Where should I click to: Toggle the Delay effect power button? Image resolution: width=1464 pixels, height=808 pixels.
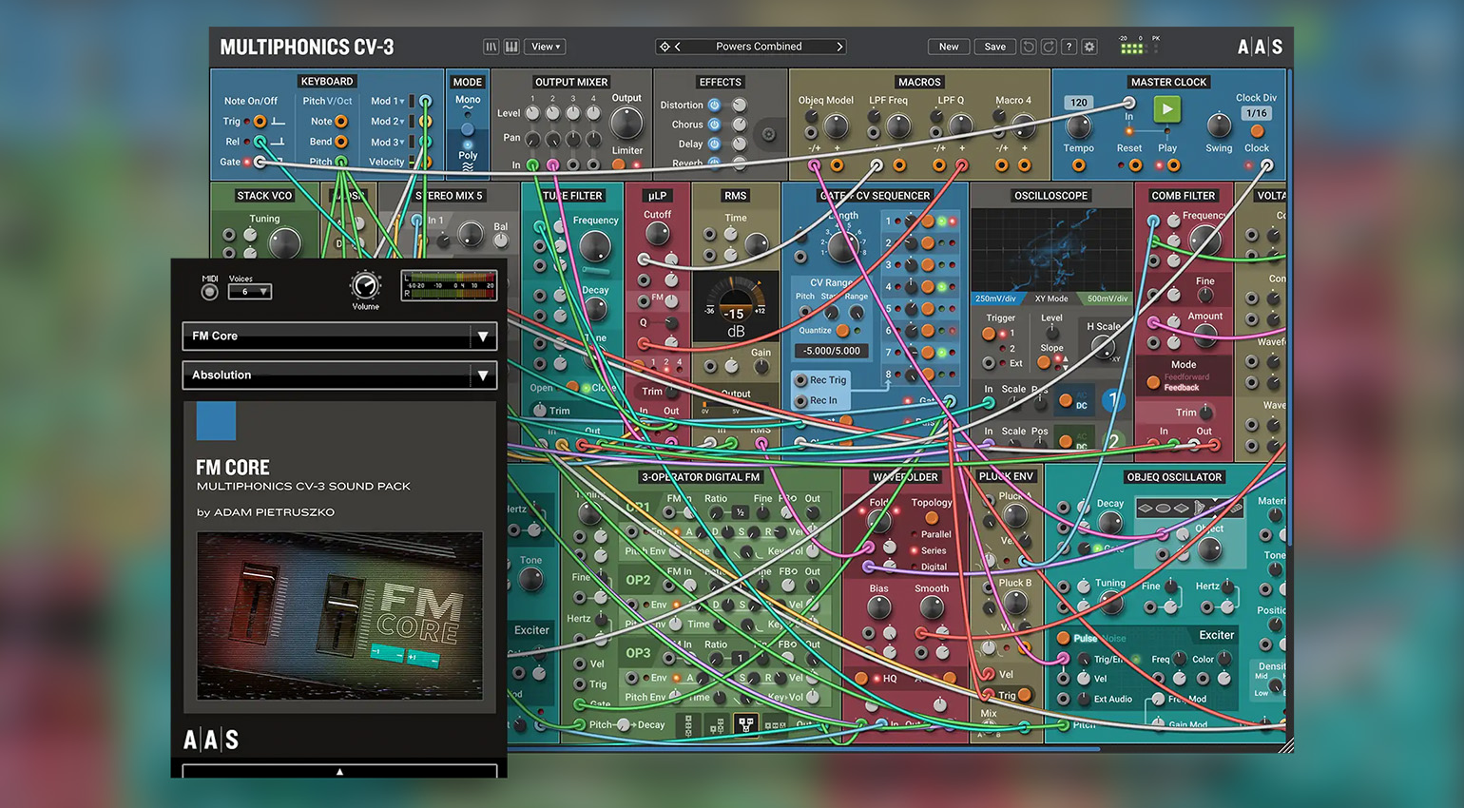click(714, 144)
